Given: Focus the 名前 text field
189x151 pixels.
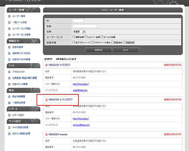Looking at the screenshot, I should (x=84, y=26).
